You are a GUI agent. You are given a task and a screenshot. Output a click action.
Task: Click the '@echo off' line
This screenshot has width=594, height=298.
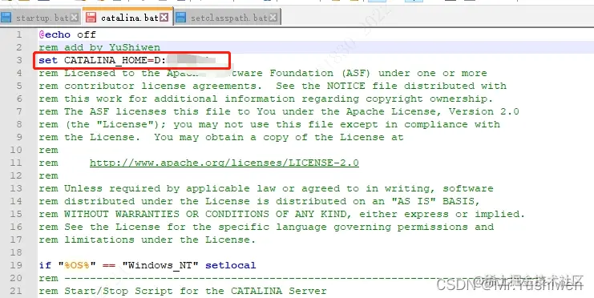pyautogui.click(x=67, y=34)
